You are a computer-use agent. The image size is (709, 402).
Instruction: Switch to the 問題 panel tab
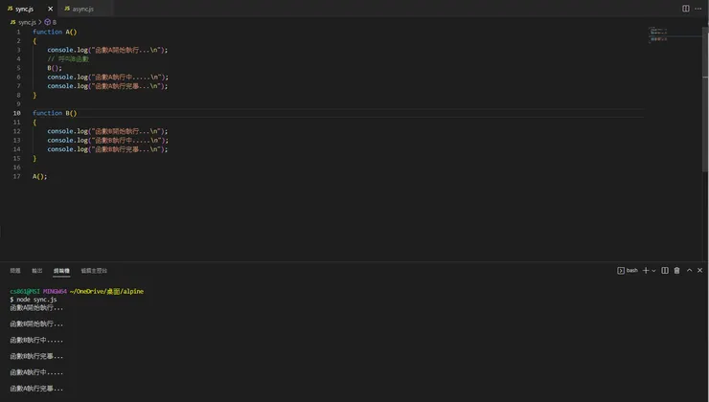coord(15,271)
